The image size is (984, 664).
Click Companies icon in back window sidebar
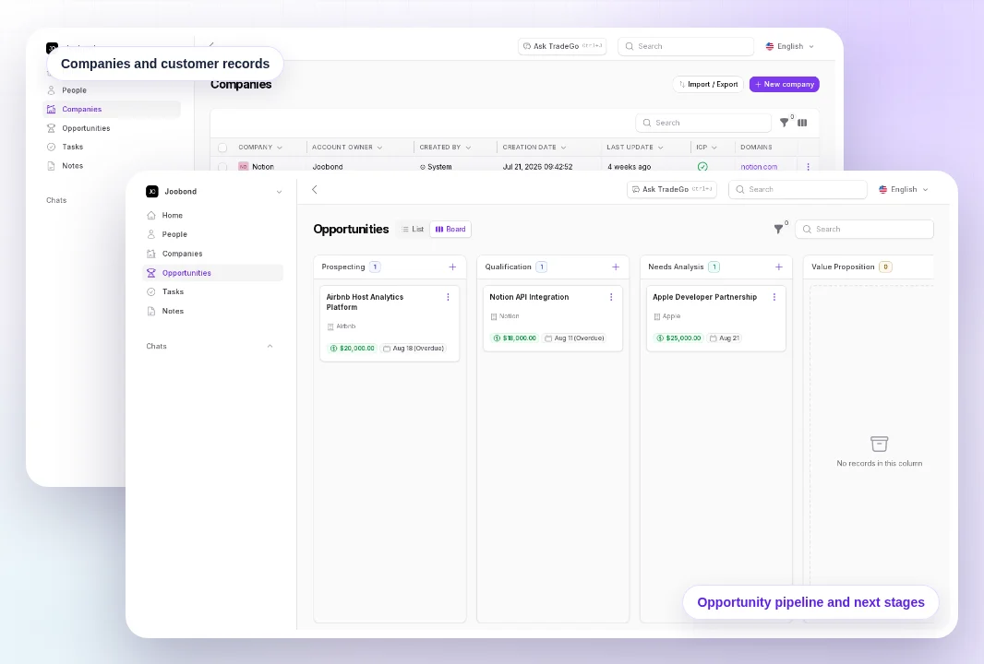pos(52,109)
